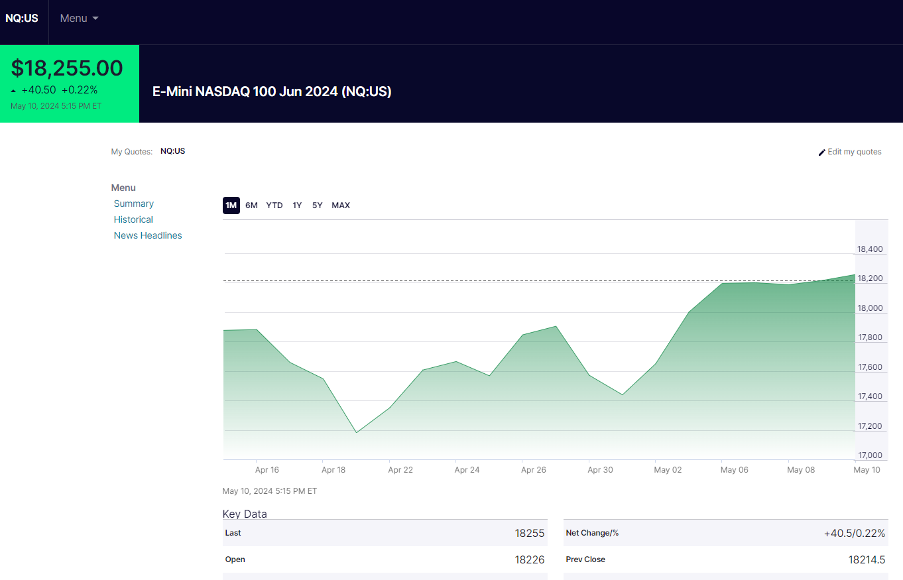Click the May 10 axis label

click(867, 470)
